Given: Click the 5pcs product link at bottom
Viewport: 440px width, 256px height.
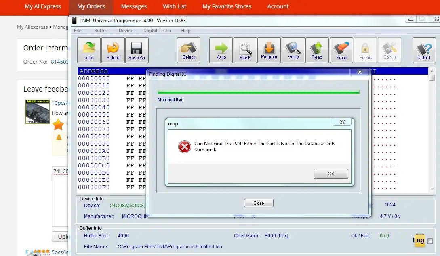Looking at the screenshot, I should pos(60,252).
